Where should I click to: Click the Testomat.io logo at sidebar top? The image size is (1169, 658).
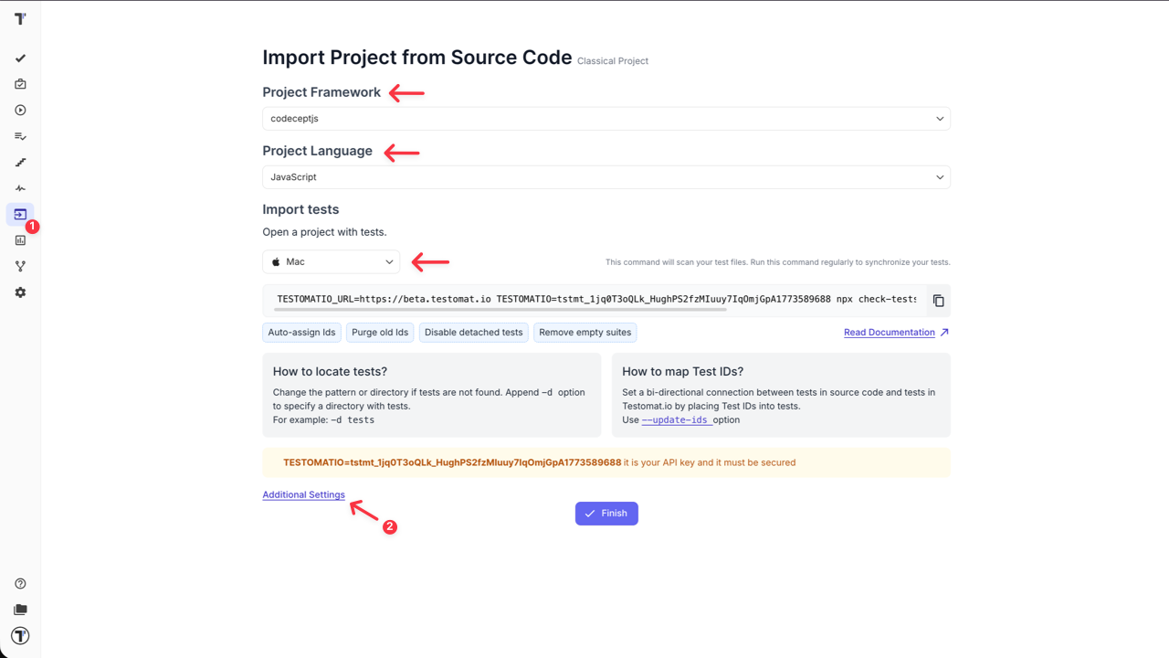(x=20, y=18)
